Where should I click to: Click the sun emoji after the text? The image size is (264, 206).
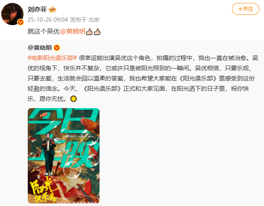(73, 99)
